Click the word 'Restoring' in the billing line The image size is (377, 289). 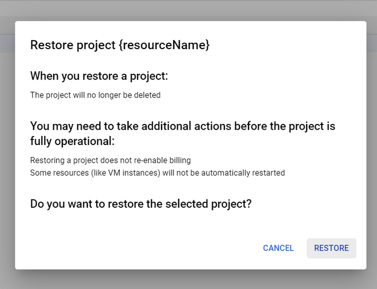(47, 160)
